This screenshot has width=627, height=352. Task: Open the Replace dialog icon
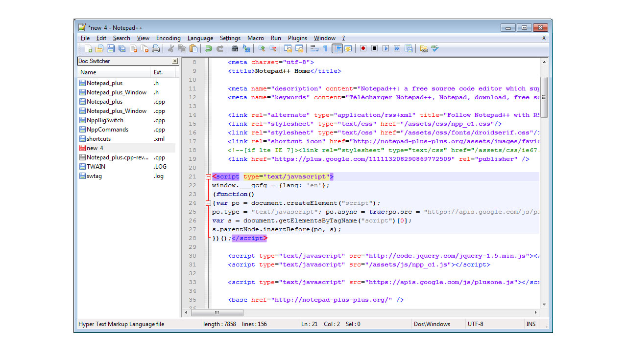(246, 48)
